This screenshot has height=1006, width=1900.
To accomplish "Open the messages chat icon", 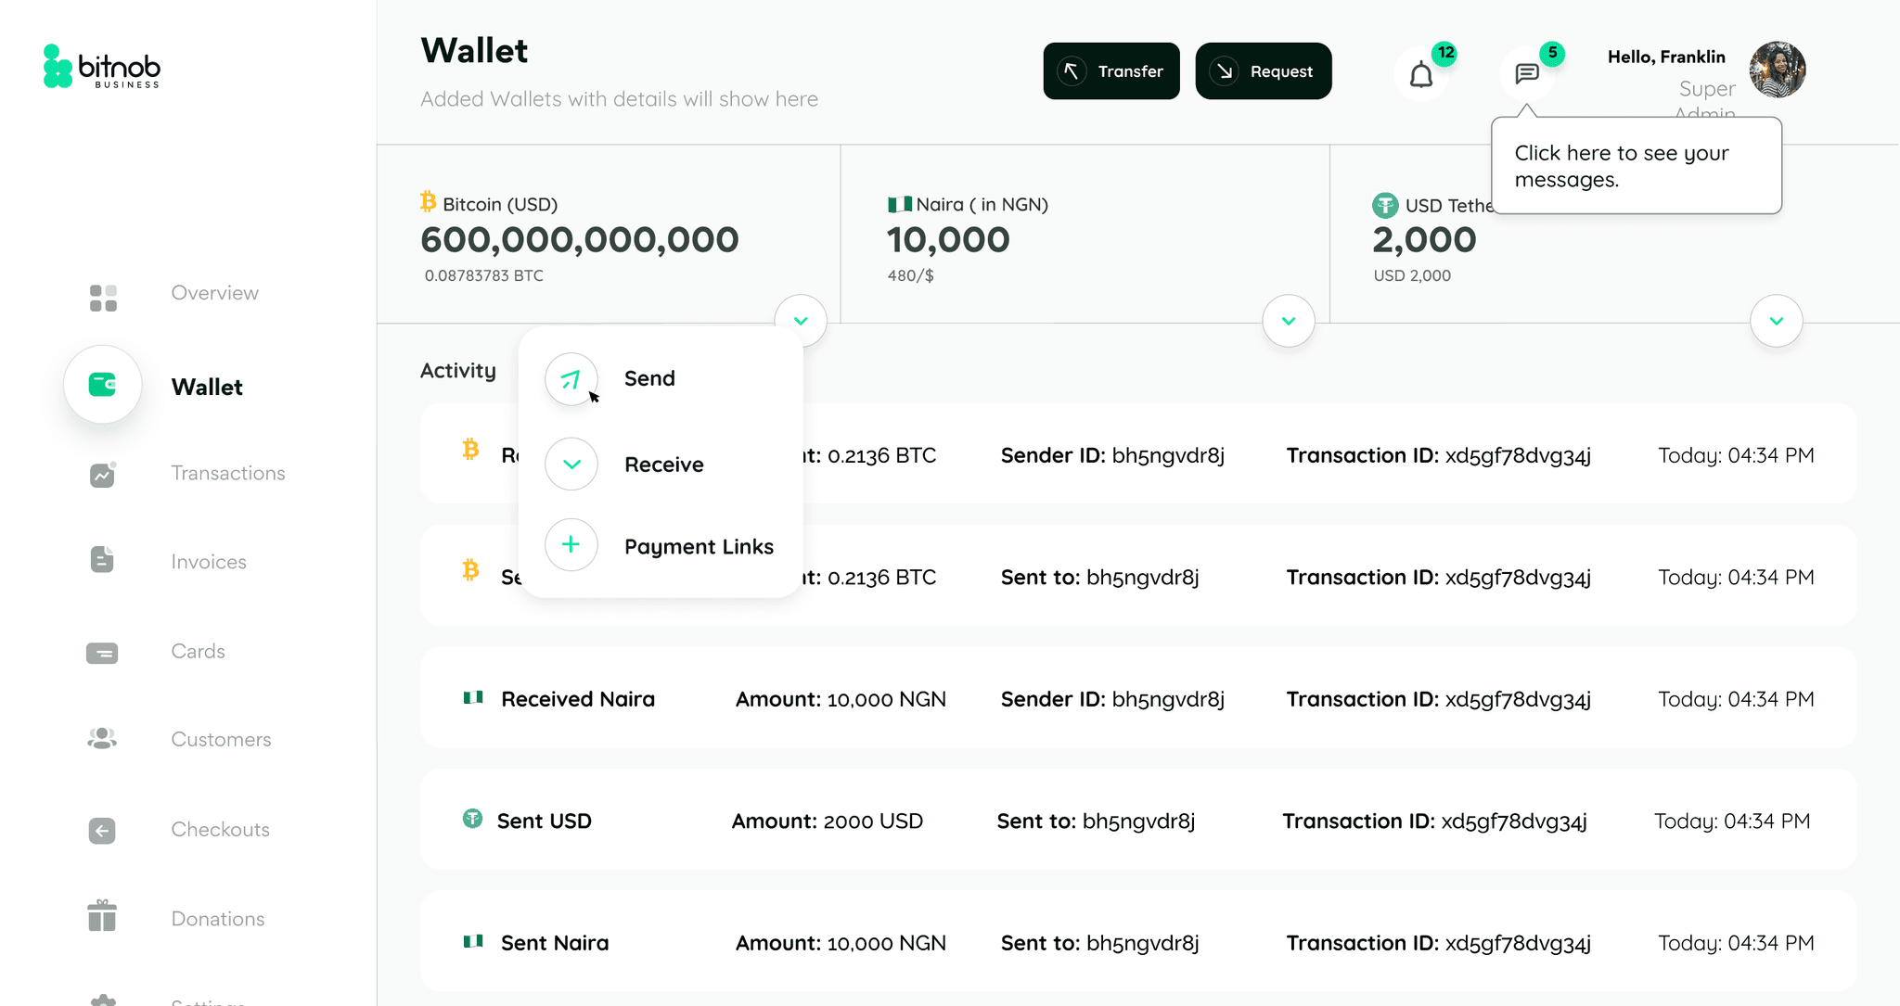I will 1527,73.
